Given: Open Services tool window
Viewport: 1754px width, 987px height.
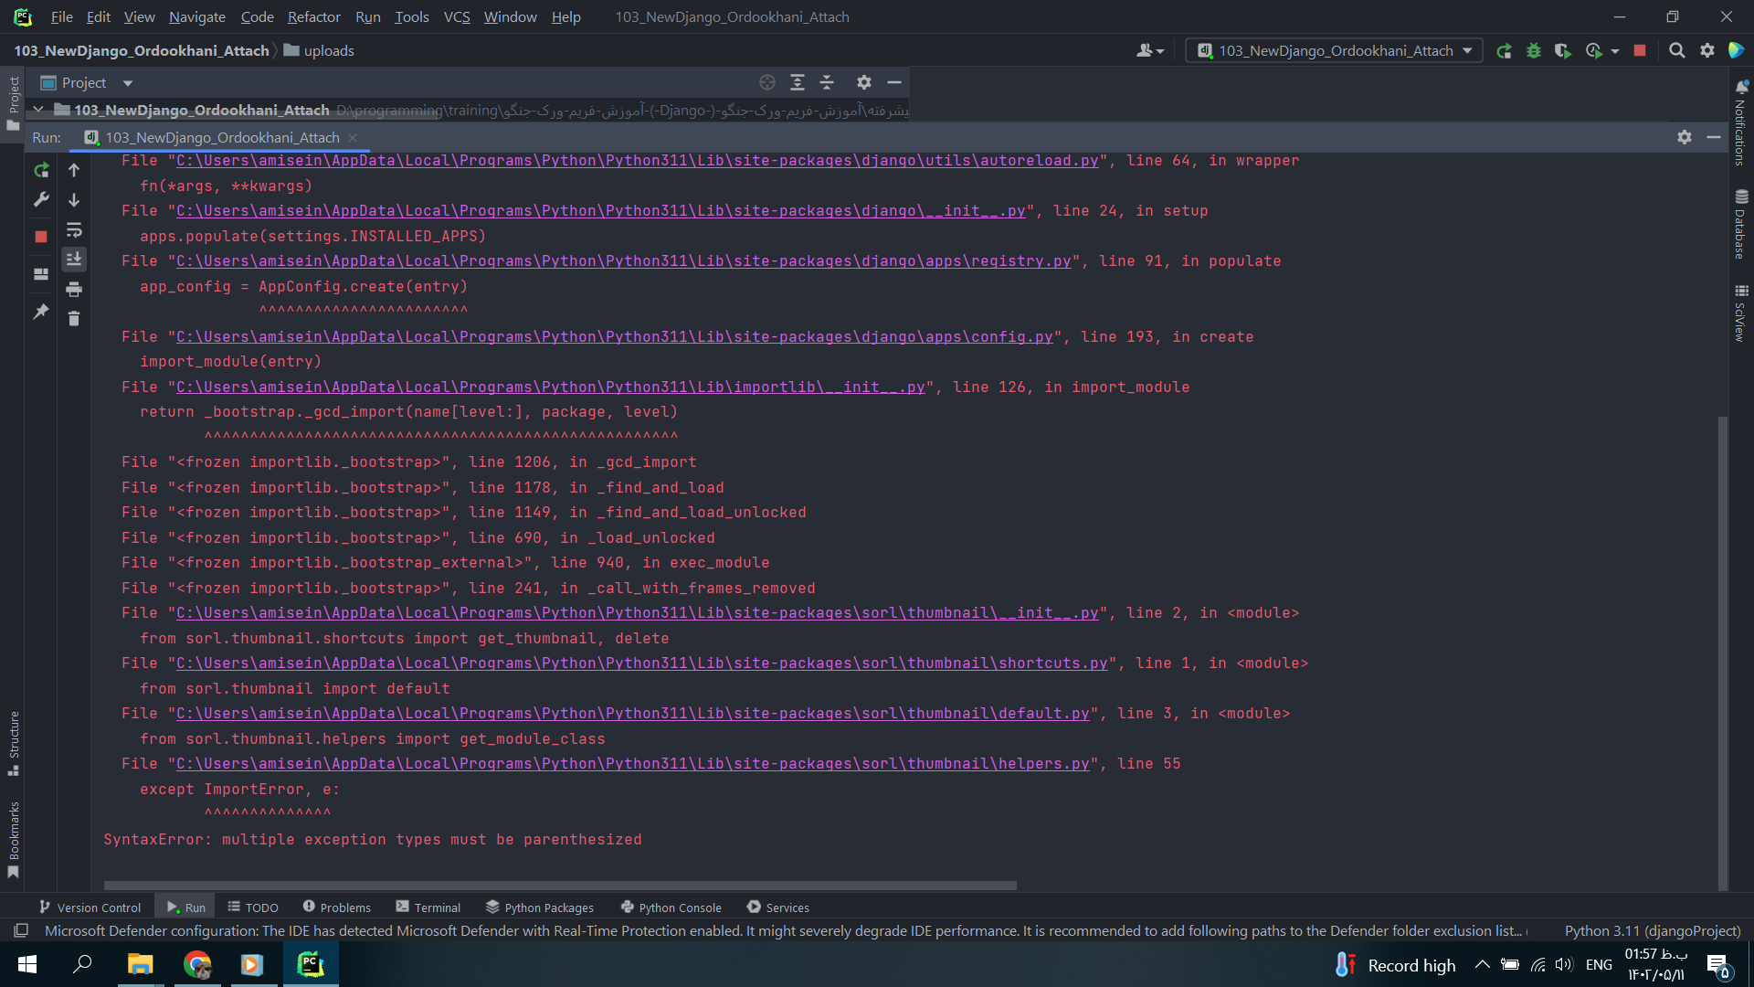Looking at the screenshot, I should click(x=778, y=907).
